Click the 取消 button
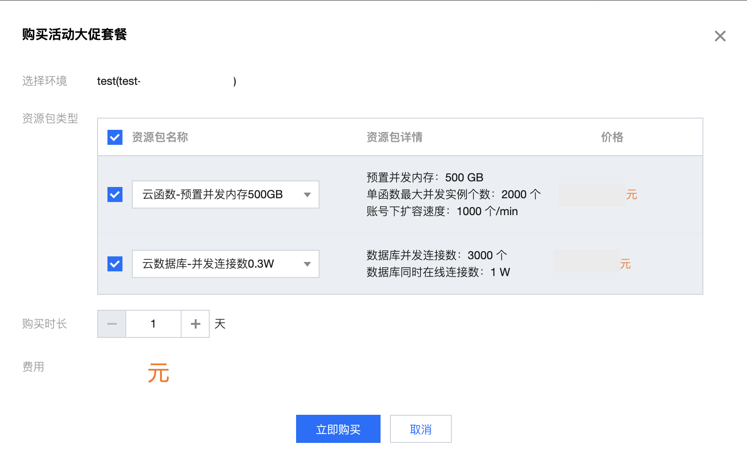Screen dimensions: 747x464 [x=420, y=429]
